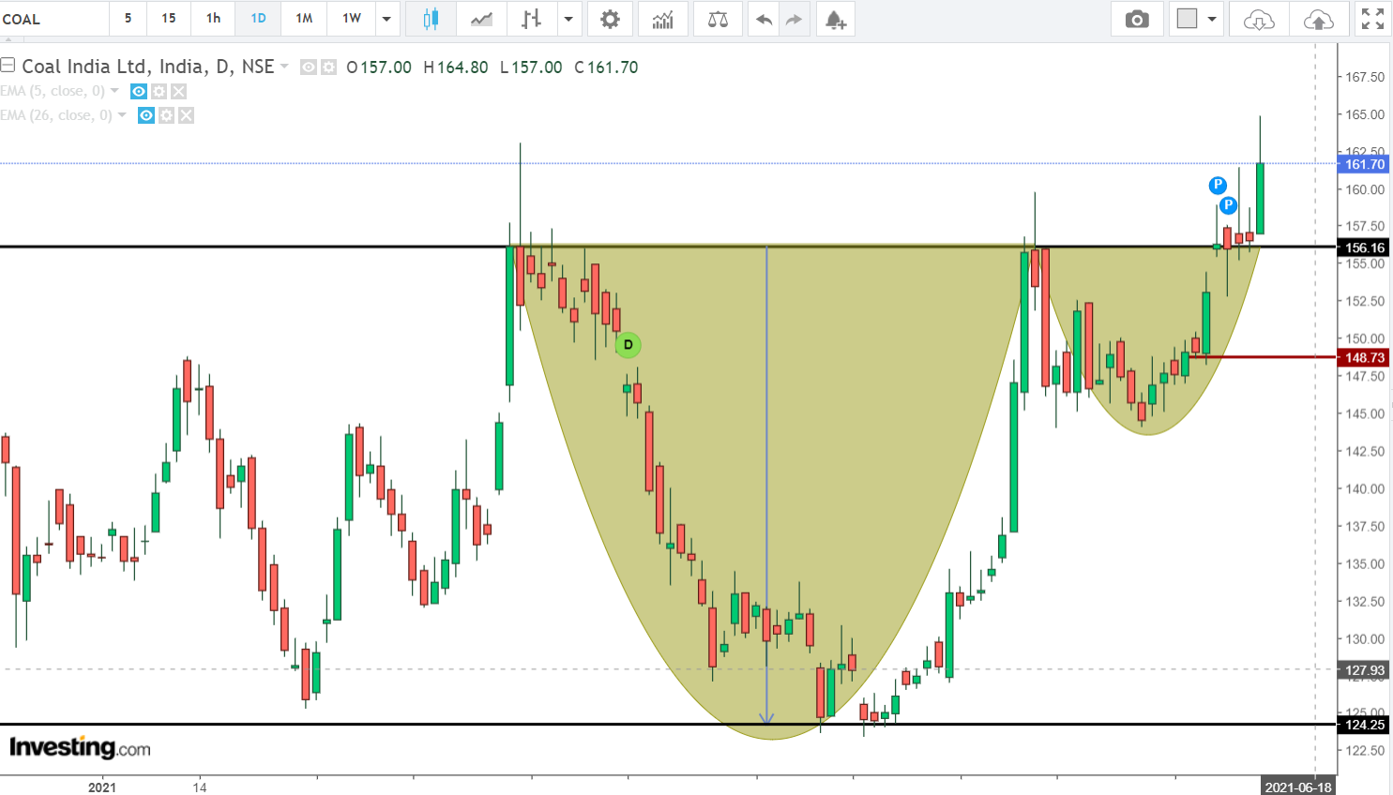This screenshot has width=1393, height=795.
Task: Take a chart snapshot with camera icon
Action: click(1137, 19)
